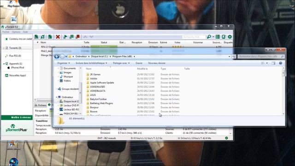Select the Battlelog Web Plugins folder
Viewport: 295px width, 166px height.
pyautogui.click(x=101, y=103)
